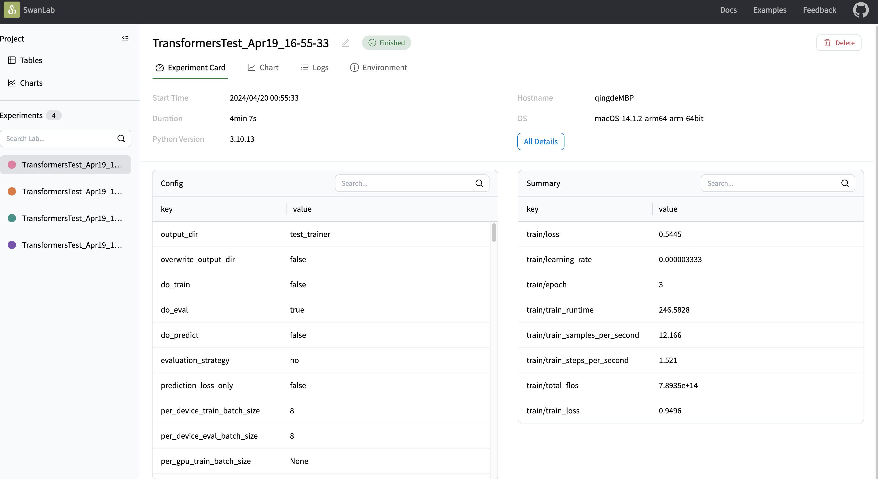This screenshot has width=878, height=479.
Task: Click the Finished status badge
Action: 386,43
